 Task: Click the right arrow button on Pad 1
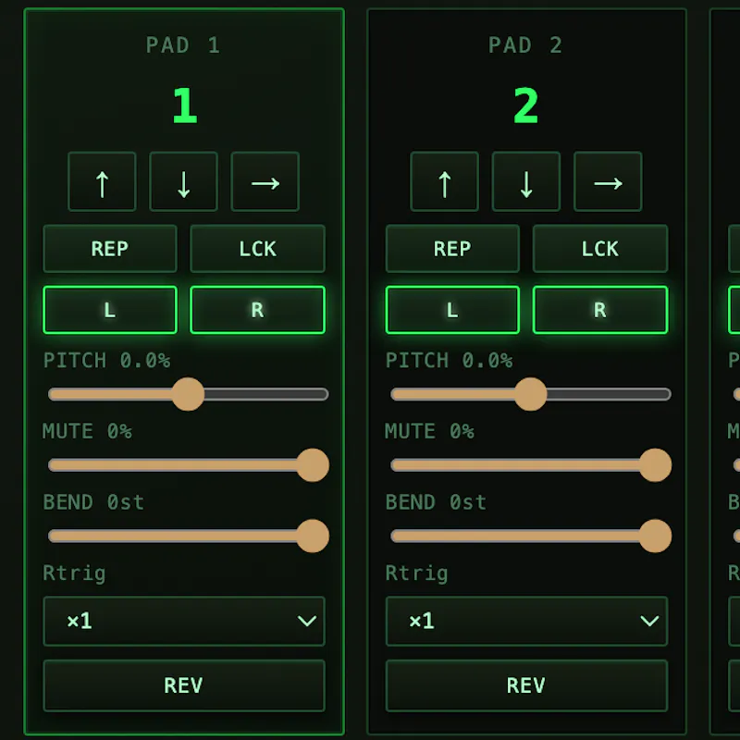tap(265, 181)
